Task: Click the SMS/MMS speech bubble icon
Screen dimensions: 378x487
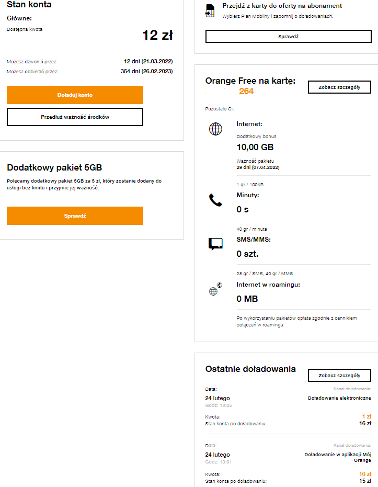Action: coord(215,244)
